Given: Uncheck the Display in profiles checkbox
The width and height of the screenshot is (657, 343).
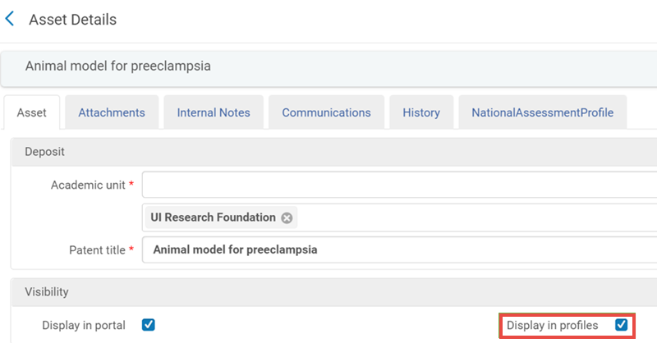Looking at the screenshot, I should (x=621, y=325).
